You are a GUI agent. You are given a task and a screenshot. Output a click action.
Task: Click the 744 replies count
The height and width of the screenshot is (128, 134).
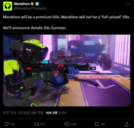[12, 124]
